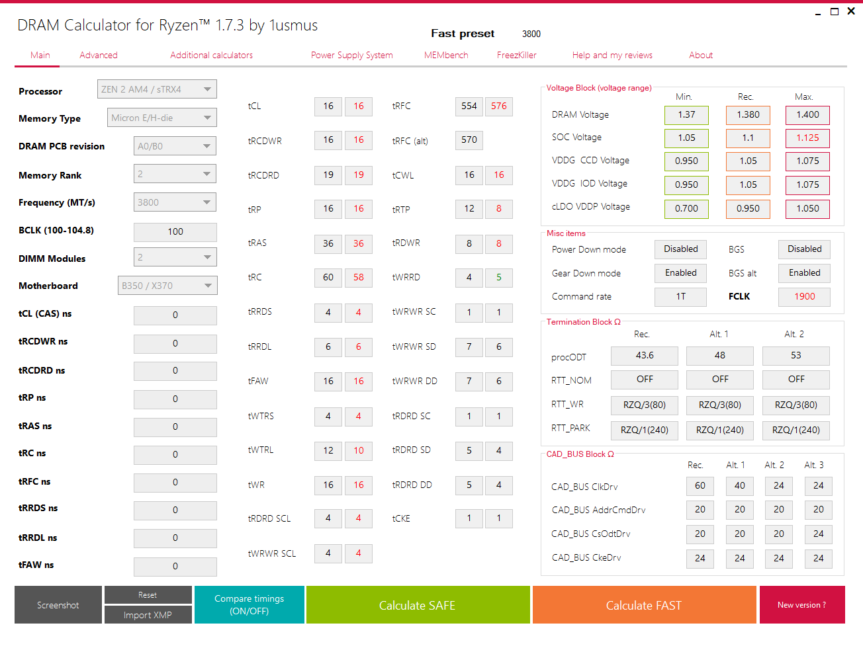The height and width of the screenshot is (648, 863).
Task: Click procODT Rec. value 43.6
Action: click(x=645, y=356)
